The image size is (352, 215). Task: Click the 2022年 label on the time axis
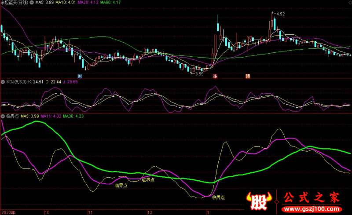pos(8,212)
